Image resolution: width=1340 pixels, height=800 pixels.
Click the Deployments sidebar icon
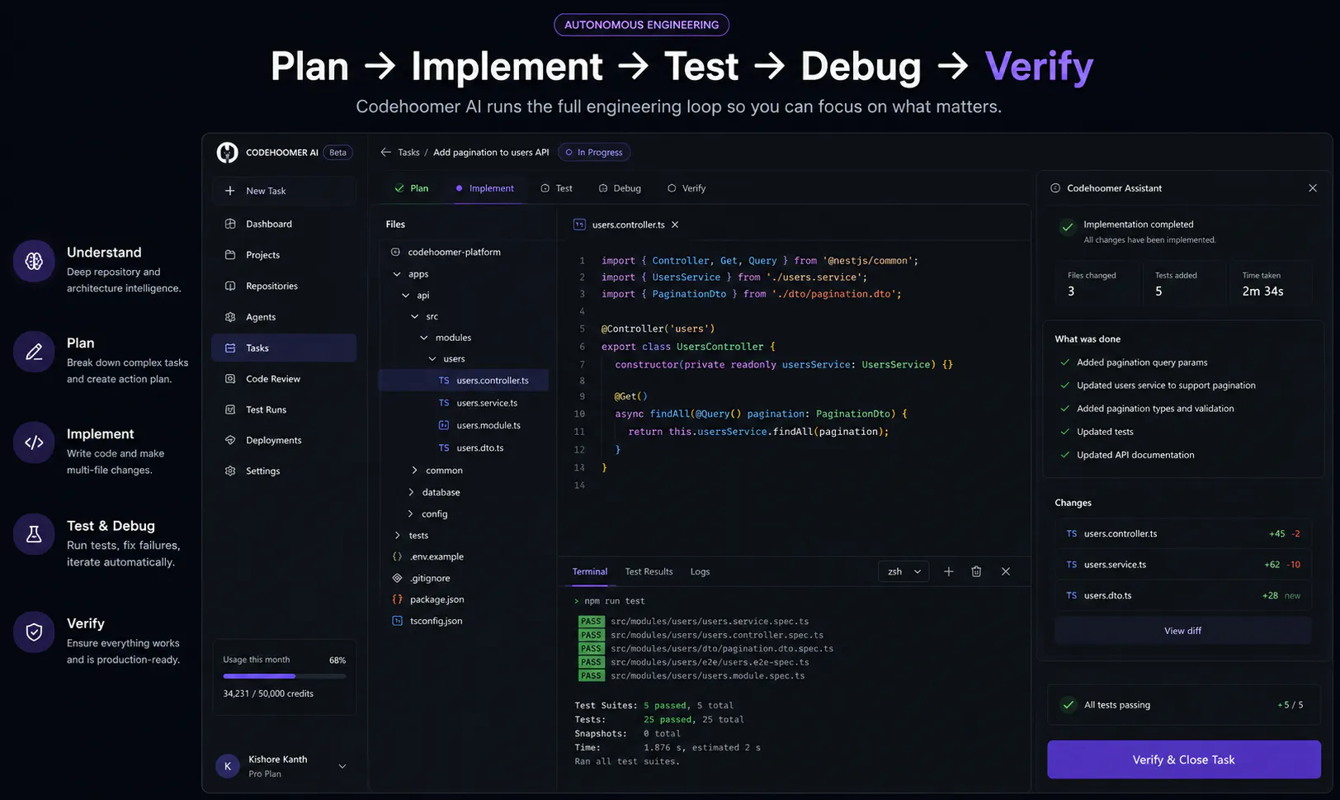pos(230,440)
